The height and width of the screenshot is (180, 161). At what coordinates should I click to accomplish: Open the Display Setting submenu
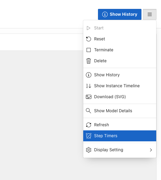(120, 150)
